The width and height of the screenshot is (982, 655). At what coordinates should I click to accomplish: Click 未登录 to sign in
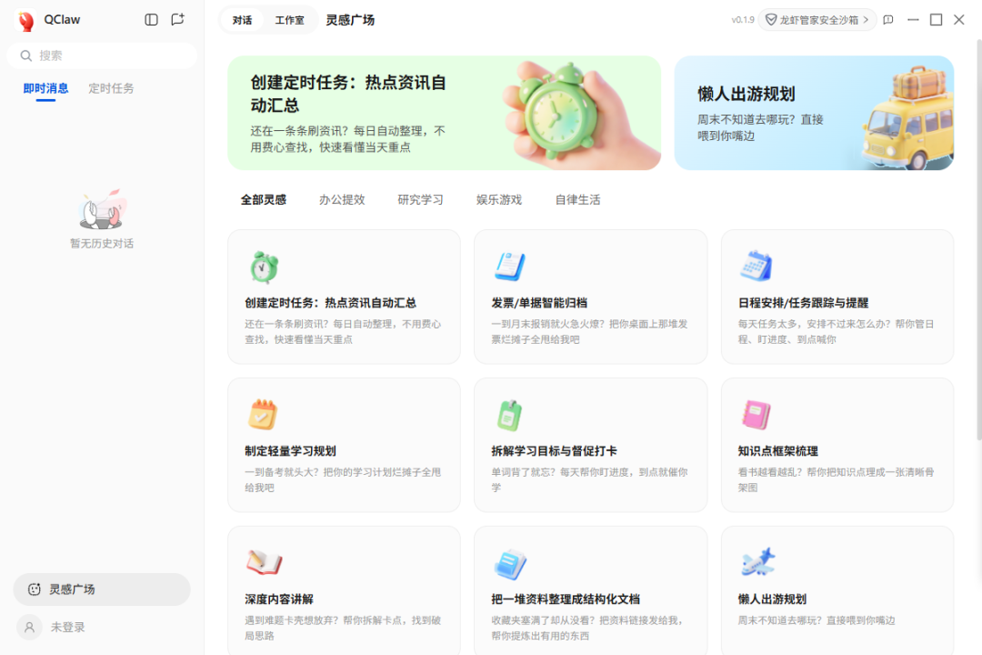pos(67,627)
